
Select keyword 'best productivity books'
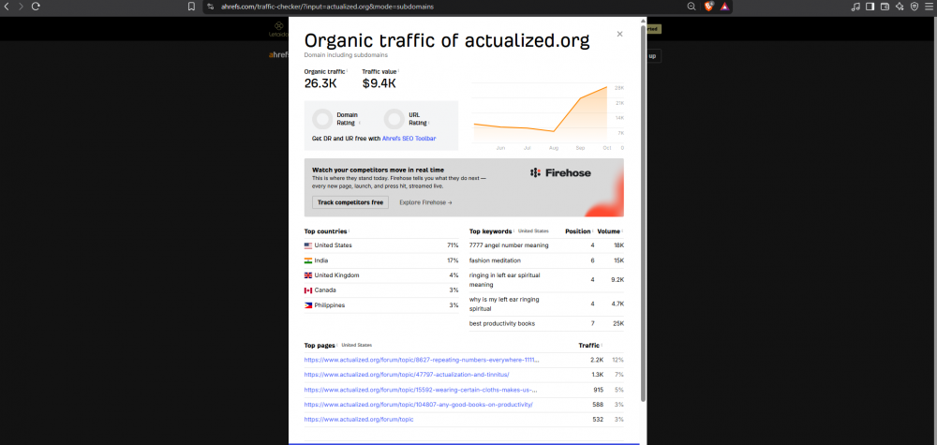tap(502, 324)
